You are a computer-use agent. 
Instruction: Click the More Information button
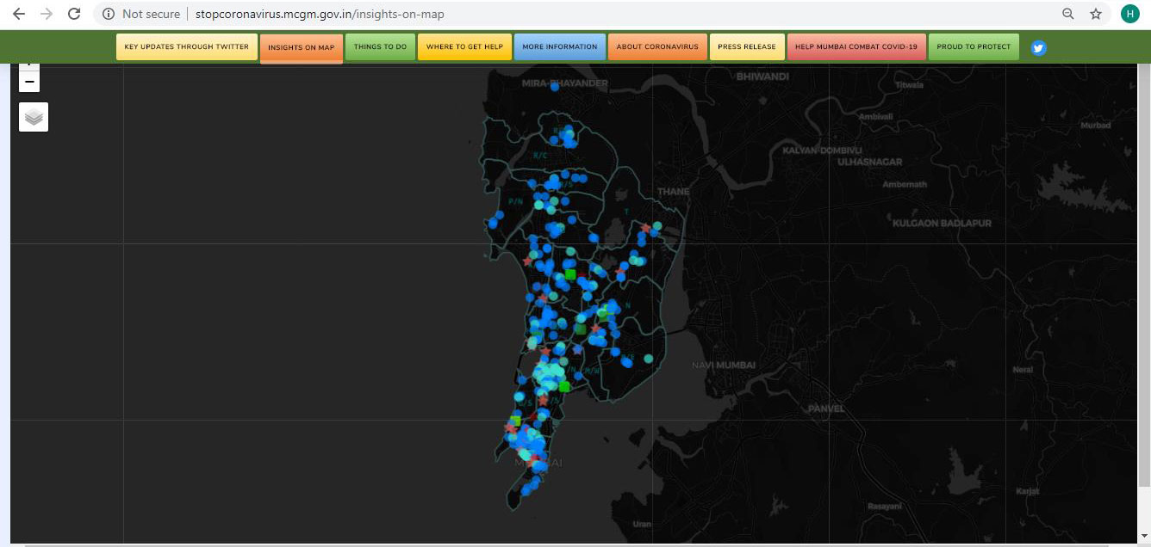tap(559, 47)
